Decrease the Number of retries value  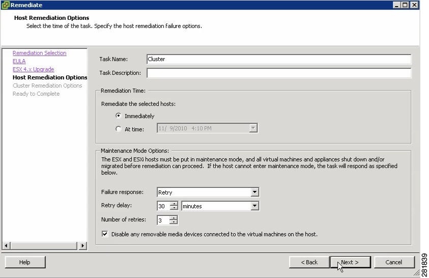click(x=173, y=222)
